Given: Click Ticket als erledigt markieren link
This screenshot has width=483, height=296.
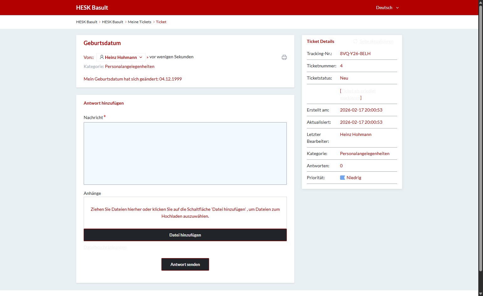Looking at the screenshot, I should coord(358,91).
